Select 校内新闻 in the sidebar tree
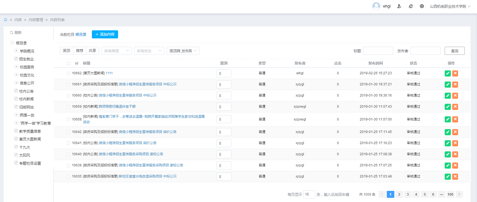 point(26,99)
